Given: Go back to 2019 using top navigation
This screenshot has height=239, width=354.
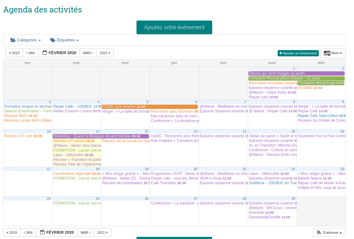Looking at the screenshot, I should click(x=14, y=53).
